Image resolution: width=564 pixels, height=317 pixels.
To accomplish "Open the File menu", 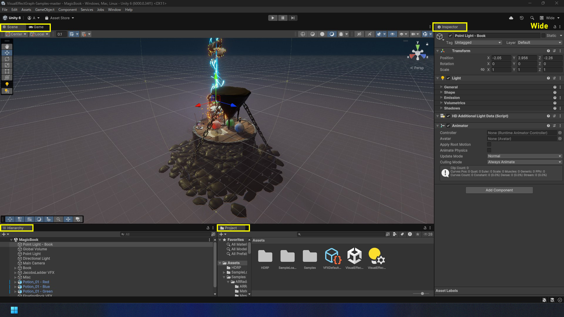I will tap(5, 10).
